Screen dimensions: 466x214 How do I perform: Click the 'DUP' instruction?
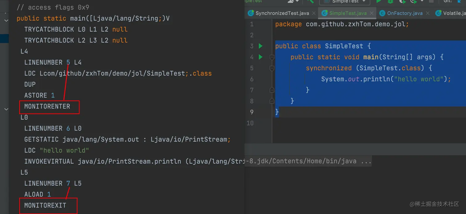pos(30,84)
